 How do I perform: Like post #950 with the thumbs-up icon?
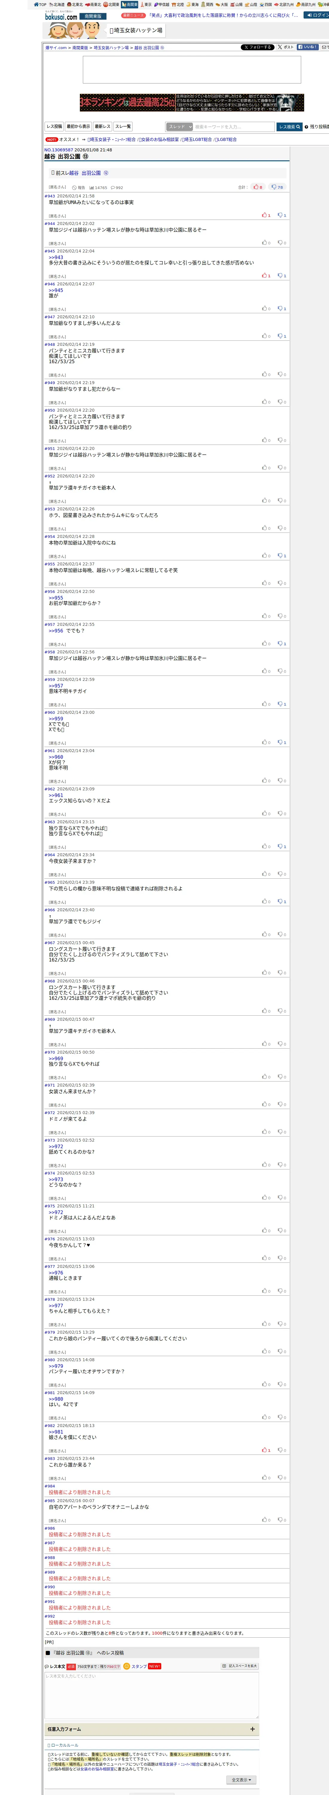pyautogui.click(x=265, y=440)
